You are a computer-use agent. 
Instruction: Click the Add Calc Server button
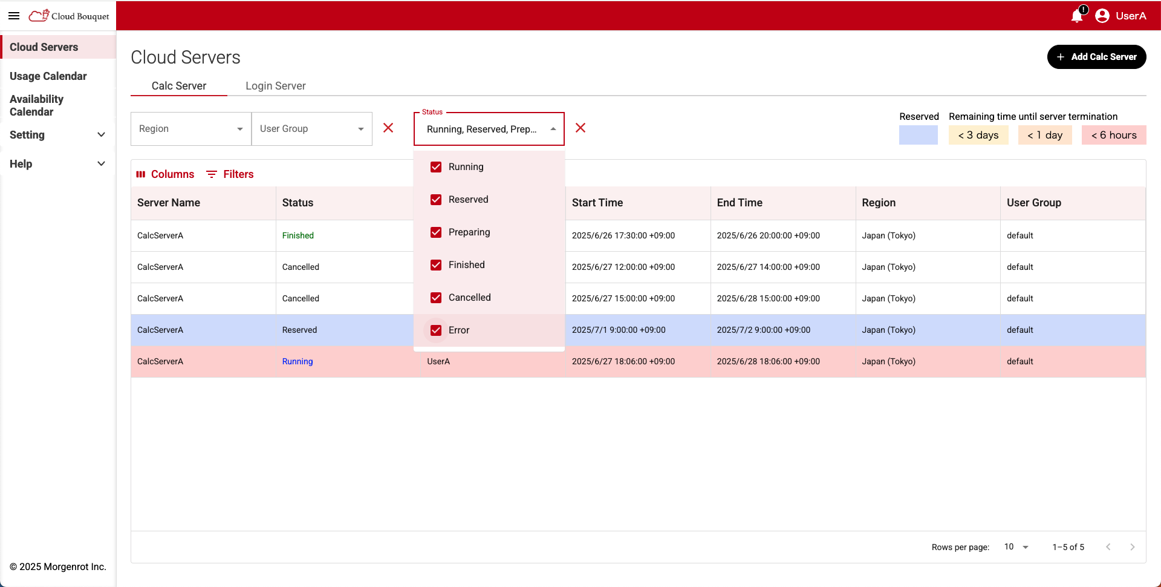[1096, 56]
